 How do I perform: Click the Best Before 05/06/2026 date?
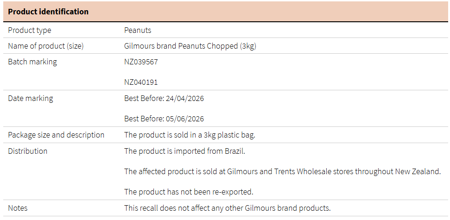pos(164,119)
